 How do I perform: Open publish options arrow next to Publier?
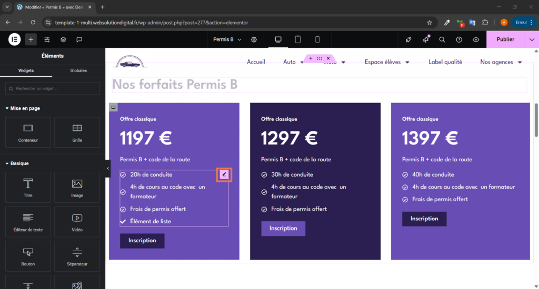(532, 39)
